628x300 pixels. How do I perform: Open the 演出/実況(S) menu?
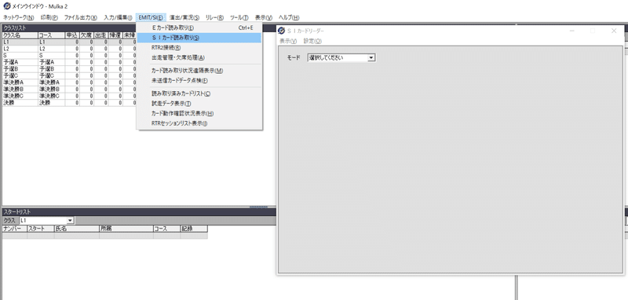click(184, 17)
